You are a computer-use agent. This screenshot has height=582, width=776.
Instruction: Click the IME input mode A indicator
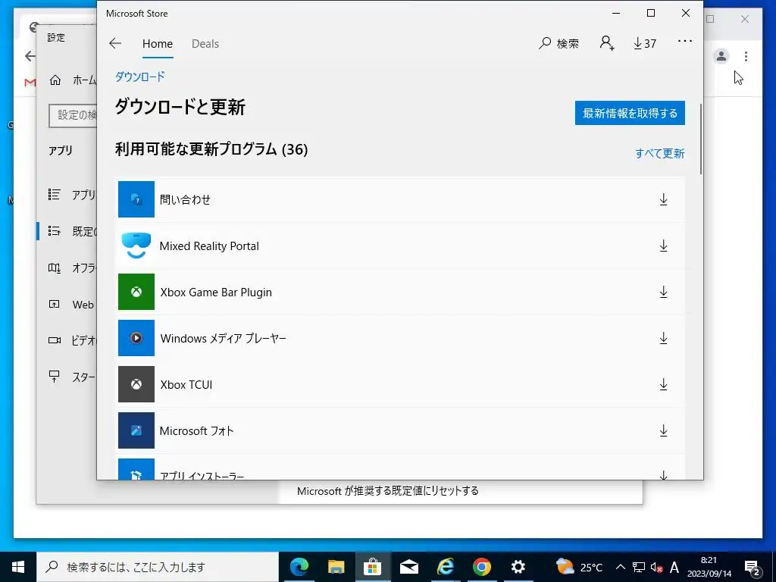[x=674, y=567]
